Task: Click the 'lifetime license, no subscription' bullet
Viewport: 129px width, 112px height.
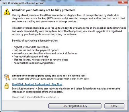Action: 40,60
